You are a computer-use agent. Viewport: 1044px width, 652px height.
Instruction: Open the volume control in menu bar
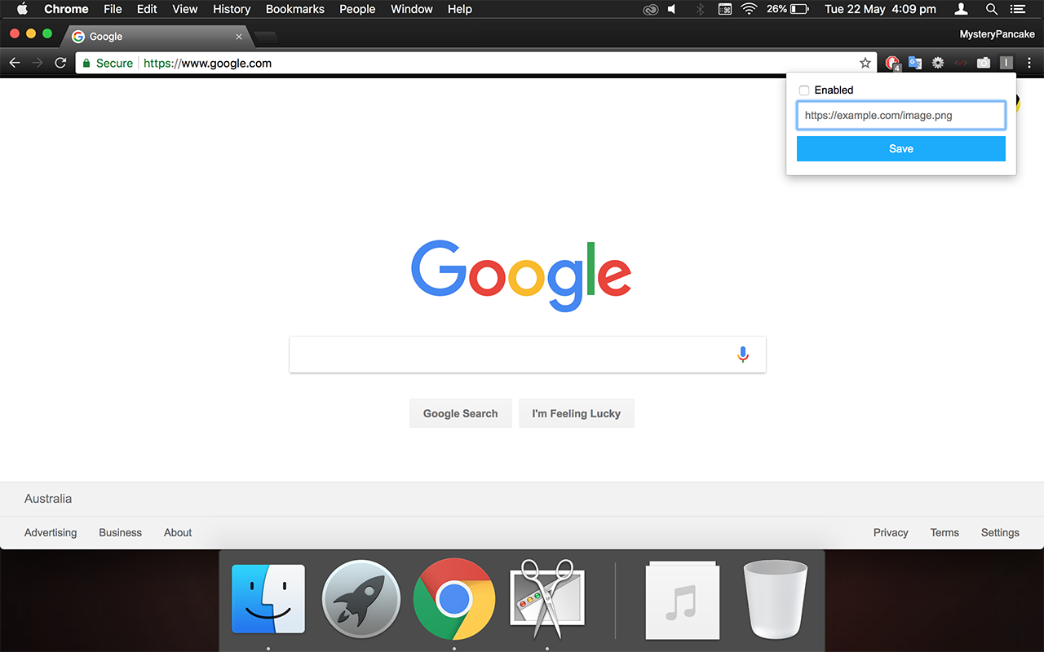(x=672, y=9)
